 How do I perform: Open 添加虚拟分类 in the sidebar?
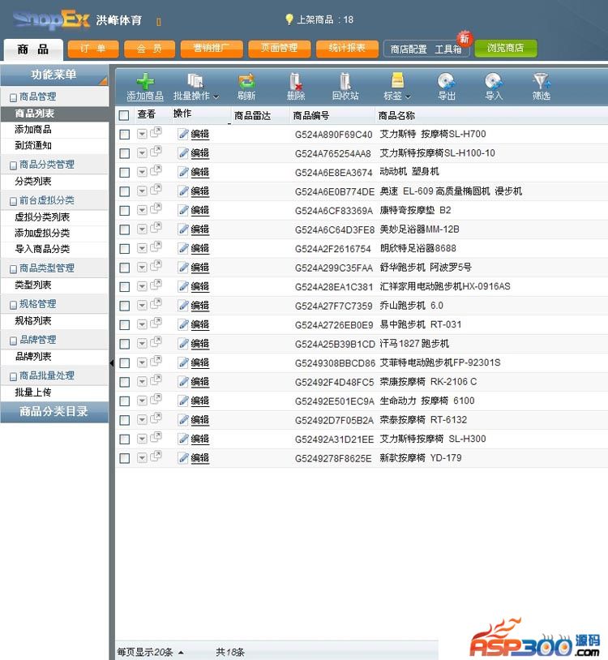42,233
